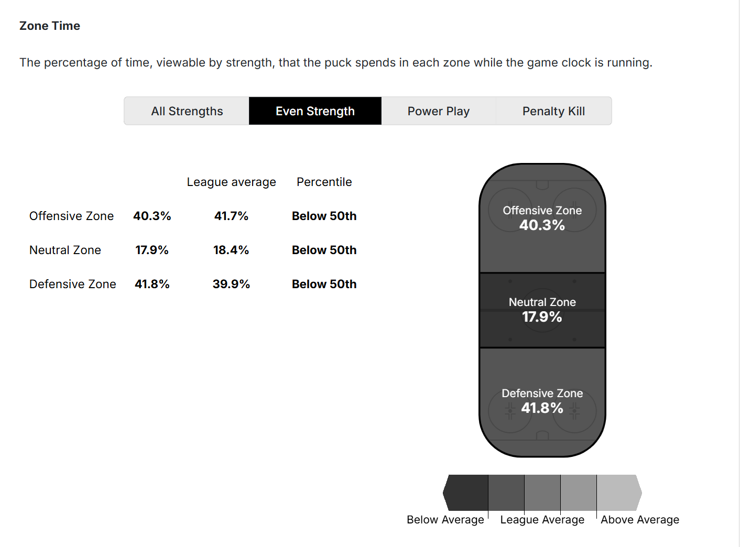Click the lightest legend swatch

tap(617, 493)
